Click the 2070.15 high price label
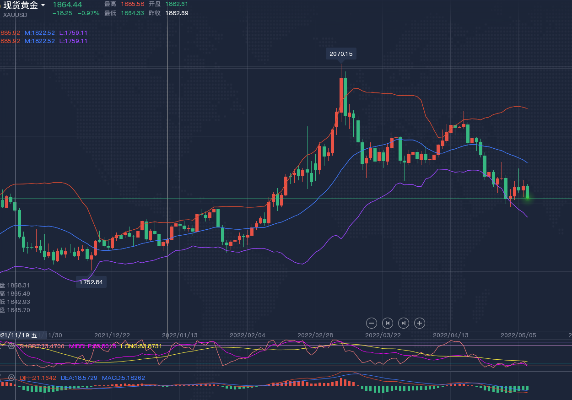 coord(341,54)
